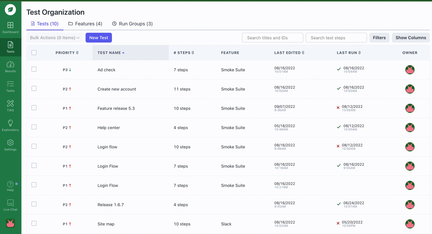
Task: Click the user avatar in sidebar bottom
Action: [10, 223]
